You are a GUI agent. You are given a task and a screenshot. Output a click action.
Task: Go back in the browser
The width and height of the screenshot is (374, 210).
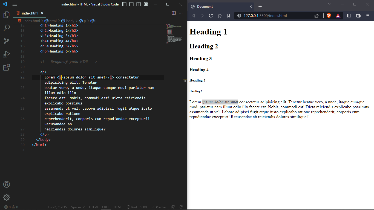coord(193,16)
